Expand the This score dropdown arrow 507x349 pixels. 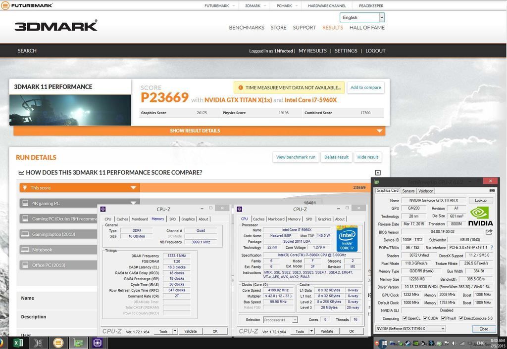click(133, 187)
